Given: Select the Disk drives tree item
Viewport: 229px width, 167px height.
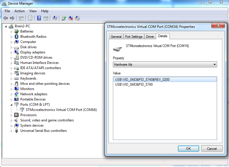Looking at the screenshot, I should coord(28,47).
